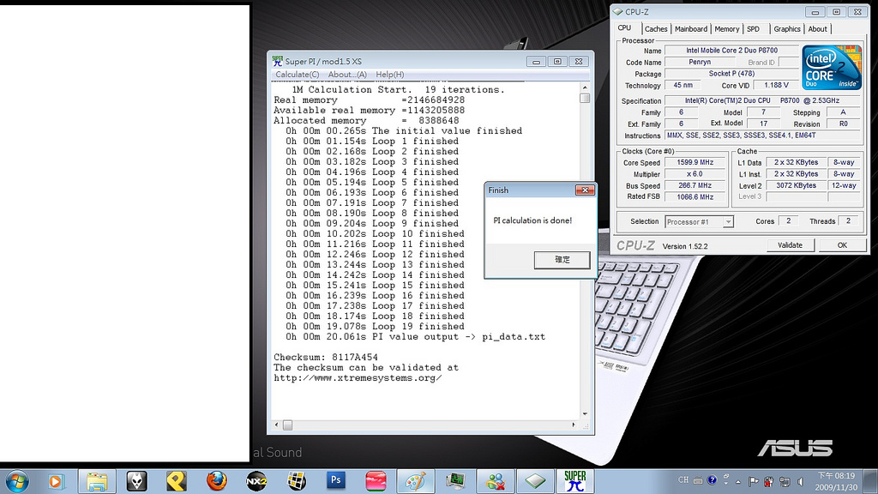The image size is (878, 494).
Task: Click the horizontal scroll left arrow in Super PI
Action: pos(277,425)
